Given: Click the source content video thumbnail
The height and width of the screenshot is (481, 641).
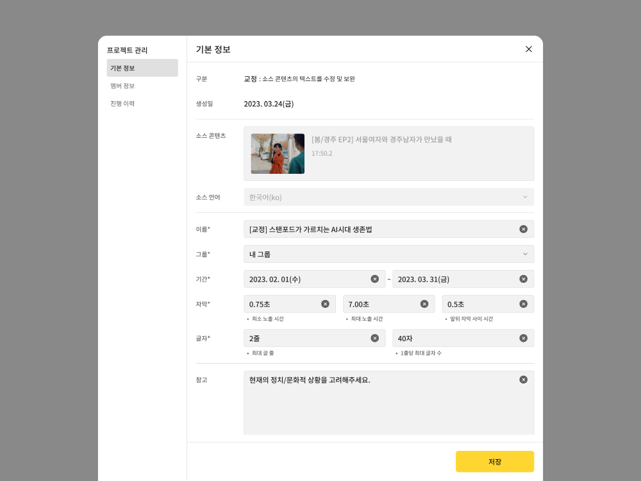Looking at the screenshot, I should coord(278,154).
